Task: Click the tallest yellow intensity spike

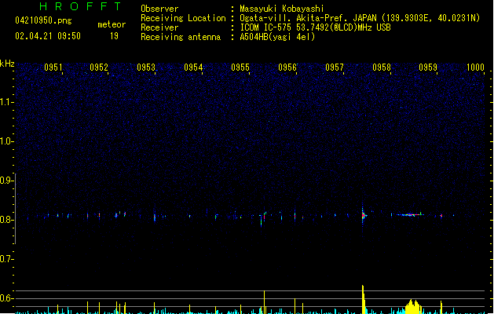Action: [364, 299]
